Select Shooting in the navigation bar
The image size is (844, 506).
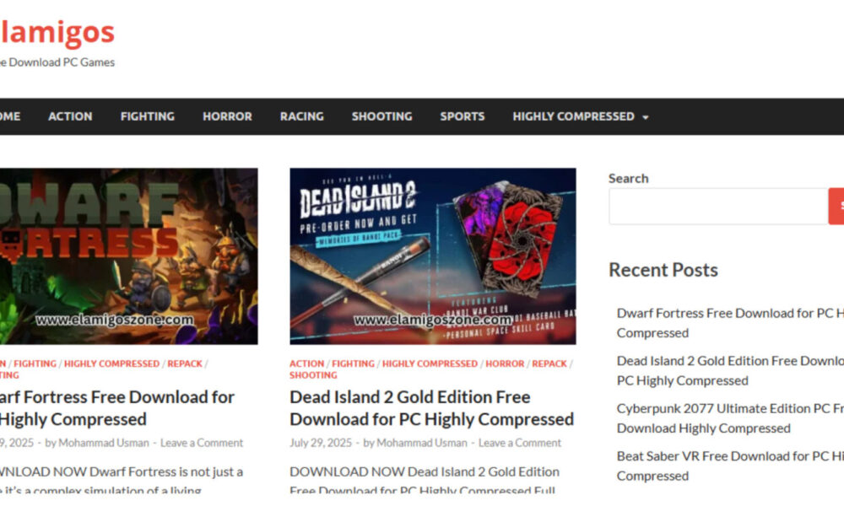tap(381, 116)
